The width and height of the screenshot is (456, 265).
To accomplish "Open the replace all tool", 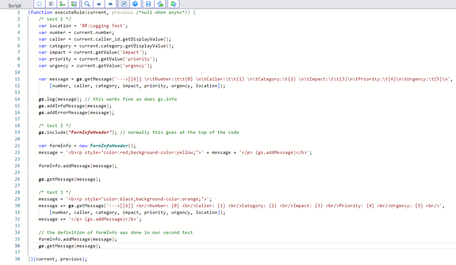I will tap(74, 4).
